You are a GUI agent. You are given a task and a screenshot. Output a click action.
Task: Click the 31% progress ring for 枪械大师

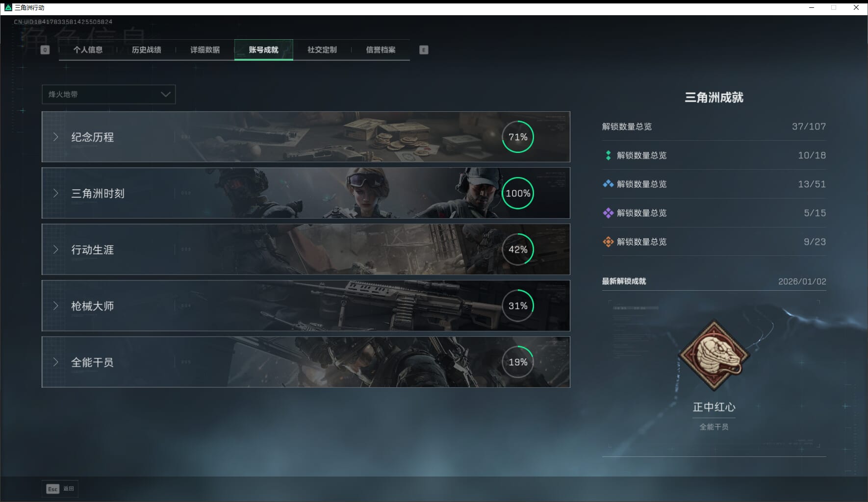(x=518, y=306)
